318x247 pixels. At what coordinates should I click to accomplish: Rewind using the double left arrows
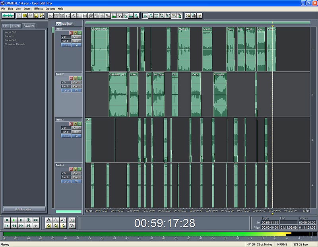point(14,226)
